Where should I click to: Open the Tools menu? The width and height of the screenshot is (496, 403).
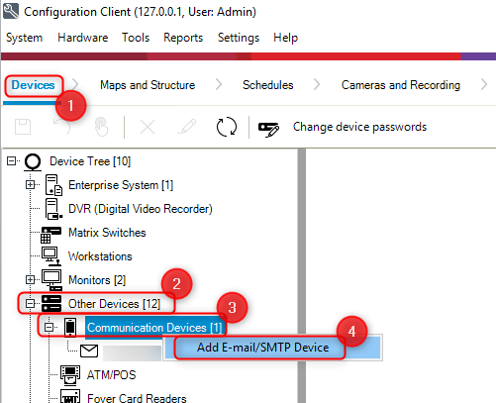point(136,38)
